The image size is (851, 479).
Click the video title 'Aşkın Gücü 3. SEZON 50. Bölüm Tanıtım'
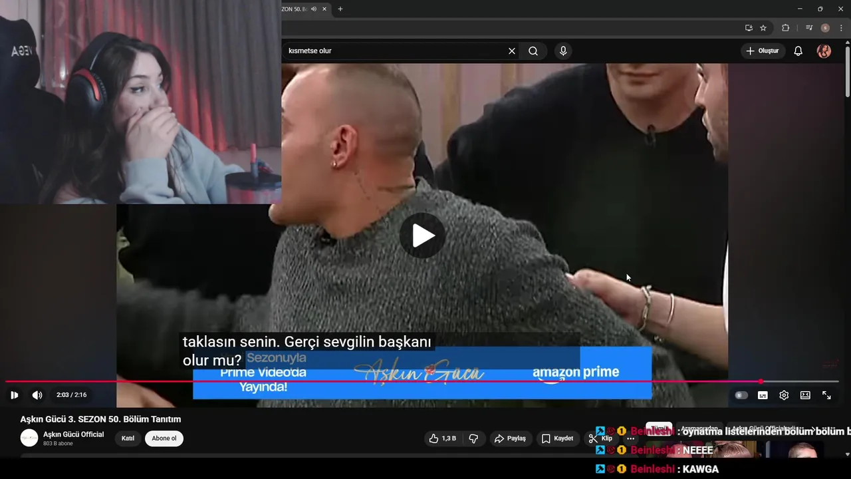(100, 419)
